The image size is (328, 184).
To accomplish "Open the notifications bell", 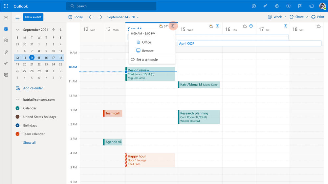I will point(277,6).
